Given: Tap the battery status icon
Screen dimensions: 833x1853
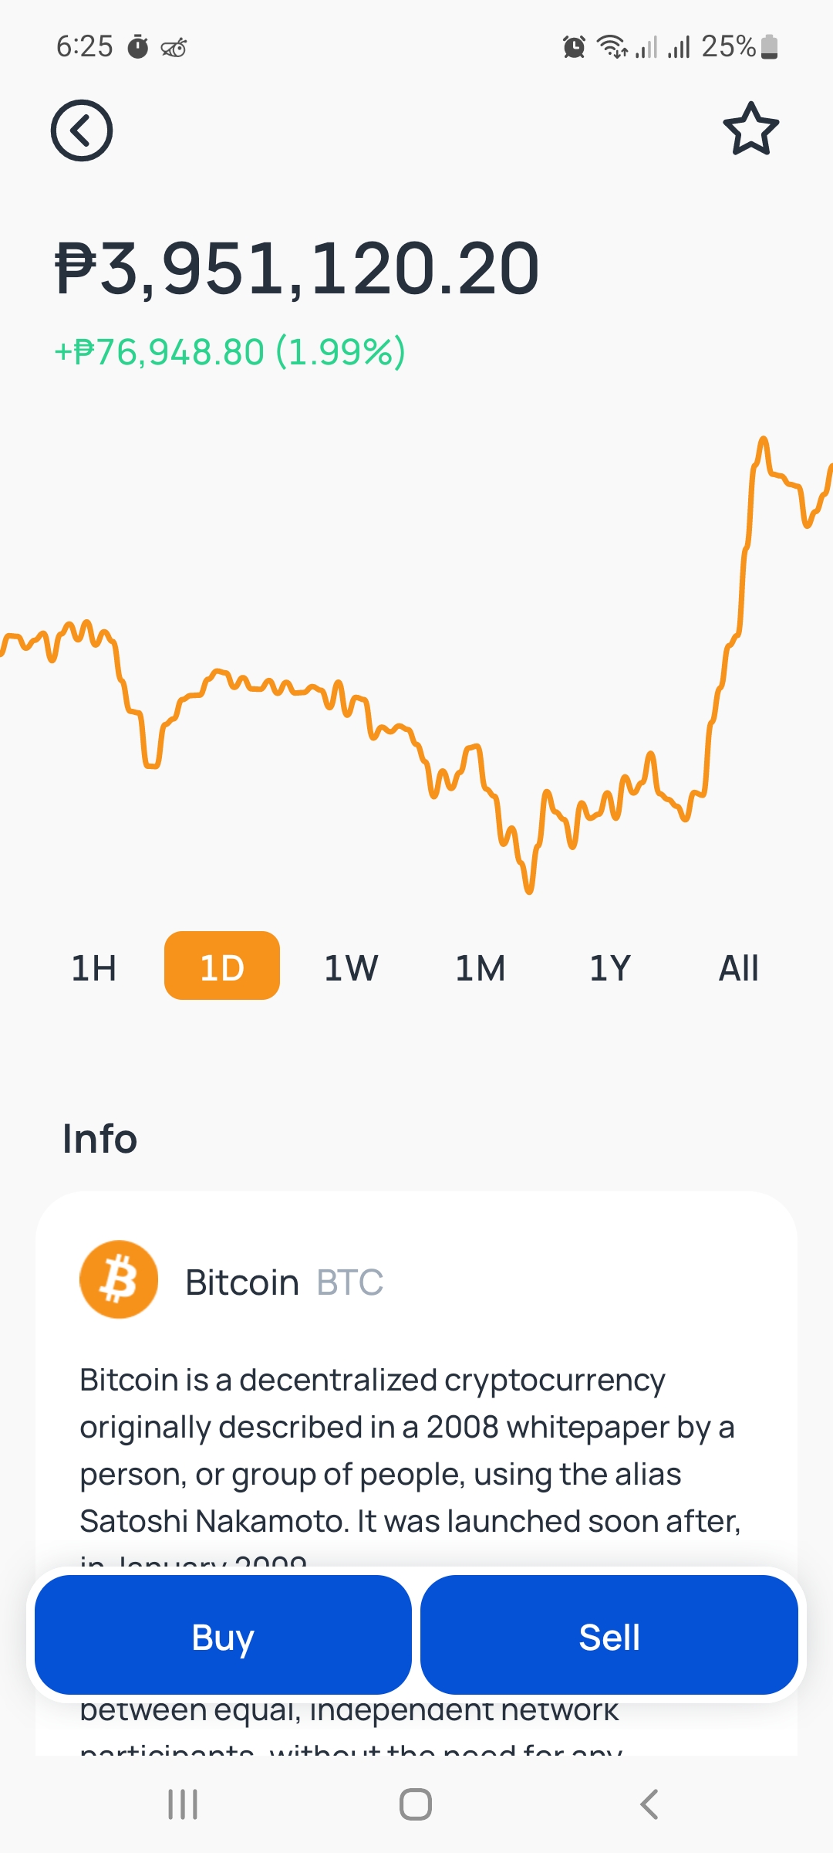Looking at the screenshot, I should [x=769, y=47].
